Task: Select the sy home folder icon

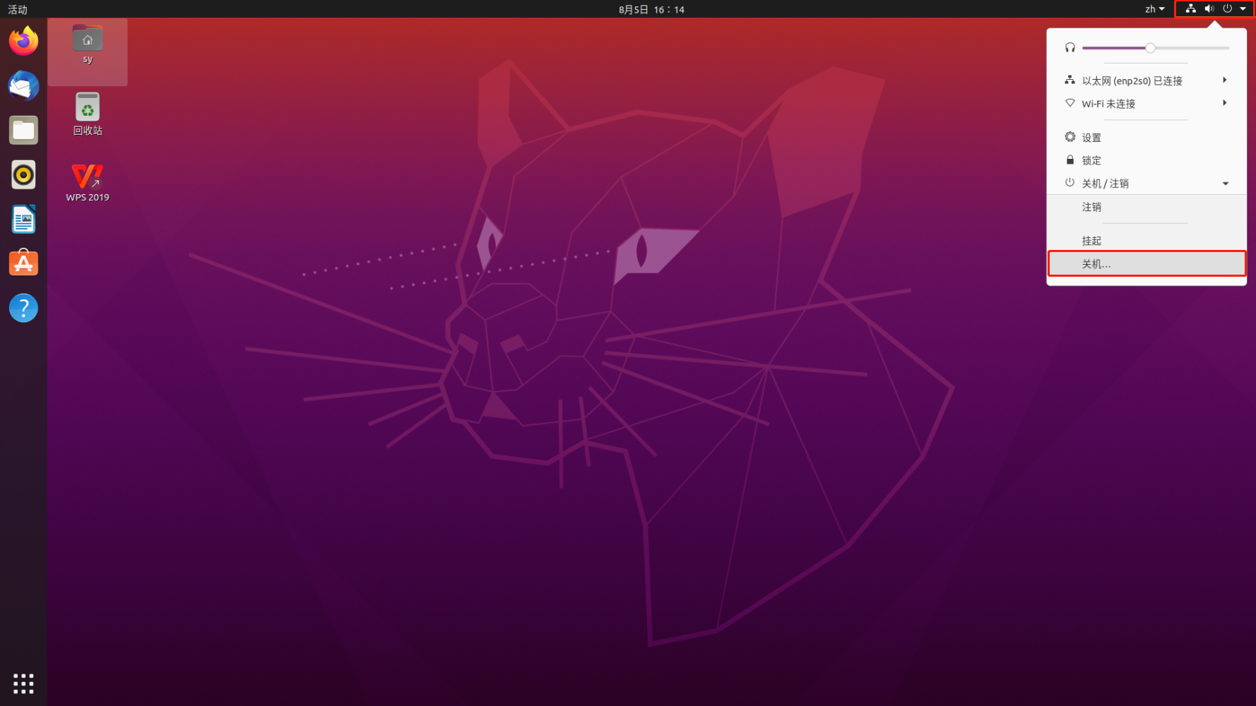Action: point(88,44)
